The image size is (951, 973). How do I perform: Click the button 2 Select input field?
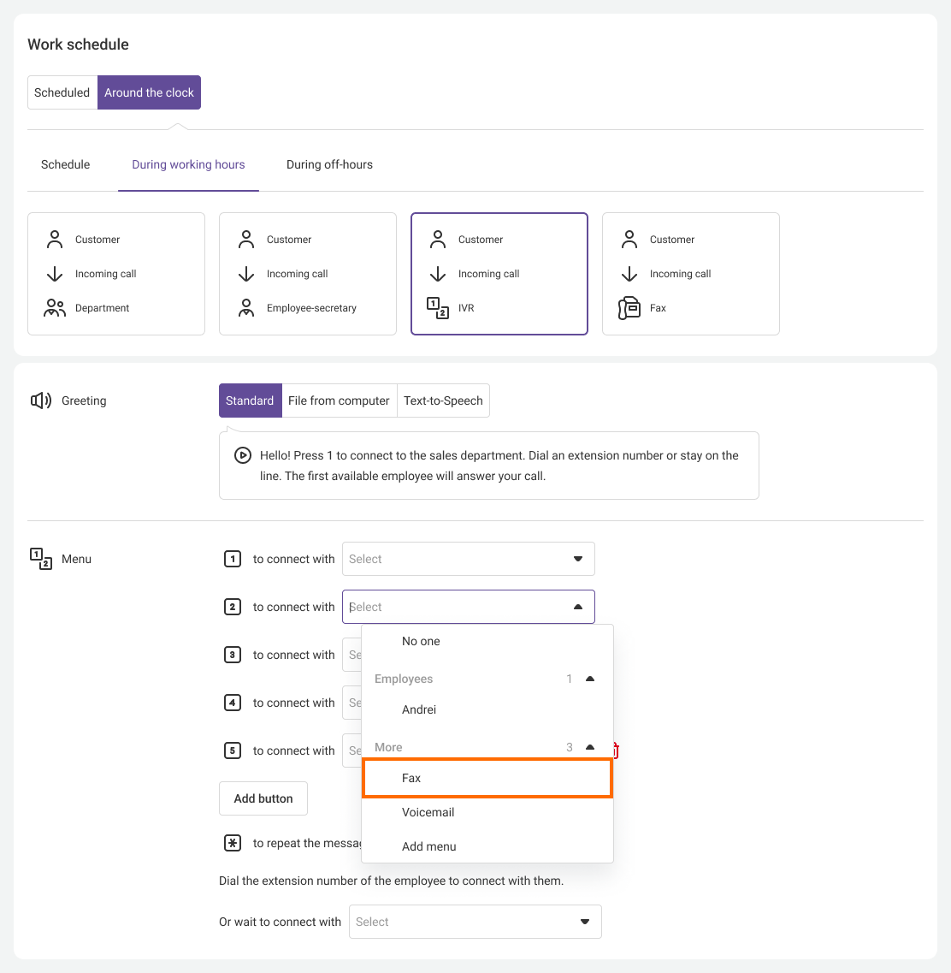click(x=453, y=607)
